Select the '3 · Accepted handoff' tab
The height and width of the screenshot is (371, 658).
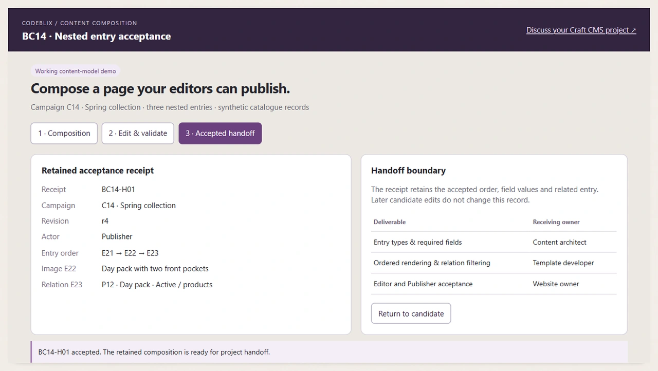(220, 133)
